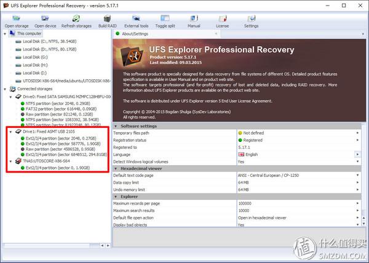Collapse the Explorer settings section

(116, 197)
